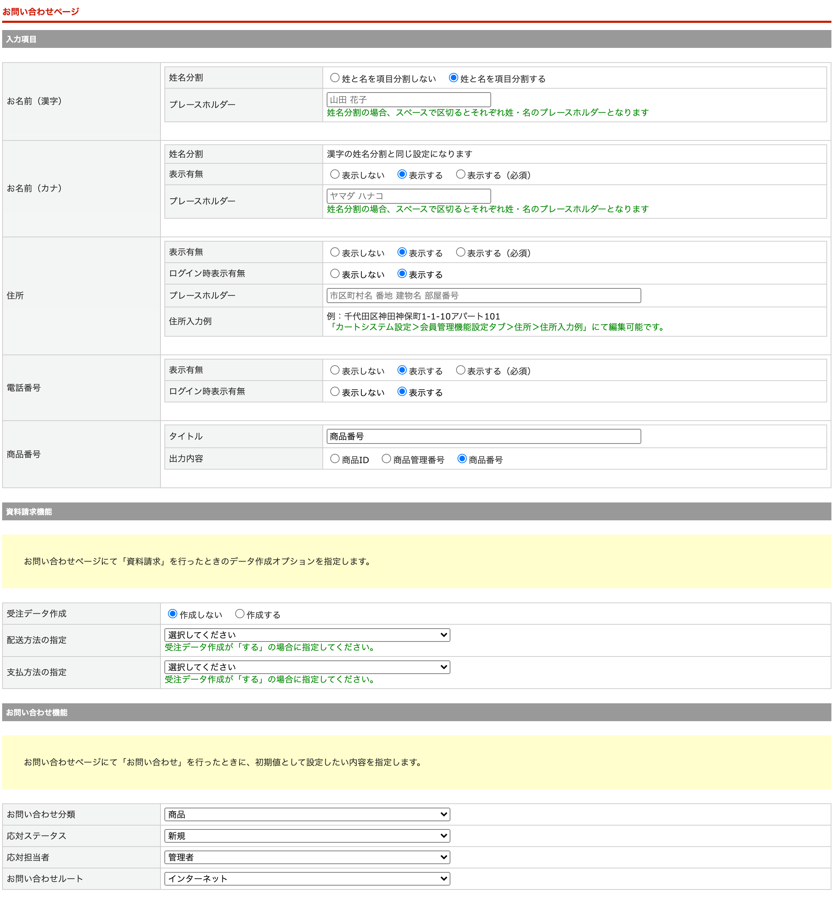This screenshot has width=835, height=897.
Task: Set 住所 ログイン時表示有無 to 表示しない
Action: 335,274
